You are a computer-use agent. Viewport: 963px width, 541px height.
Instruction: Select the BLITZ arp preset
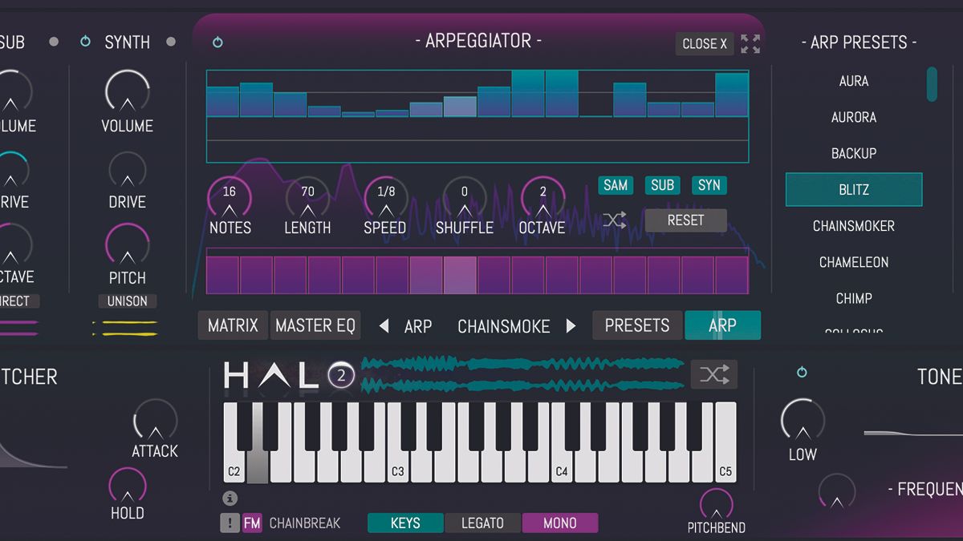854,190
